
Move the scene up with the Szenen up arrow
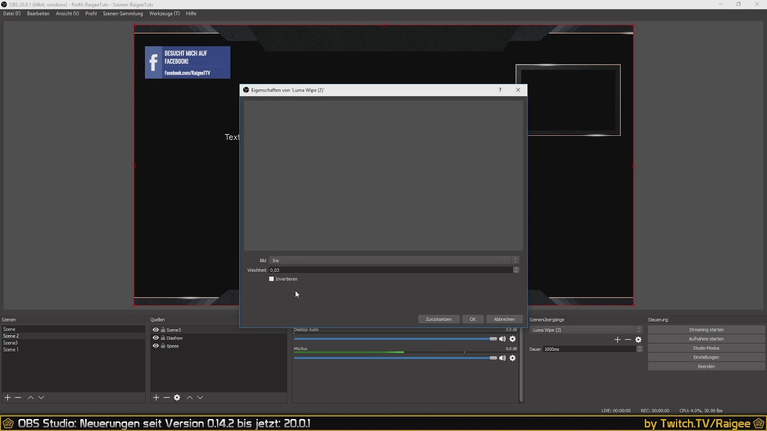tap(31, 397)
